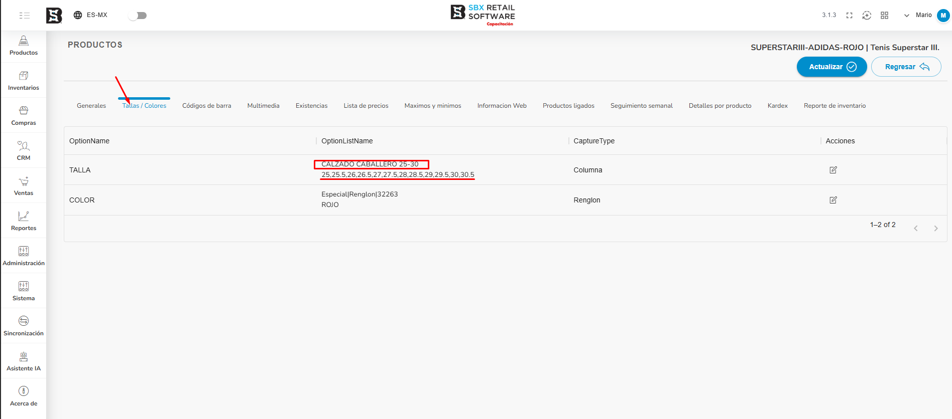Viewport: 952px width, 419px height.
Task: Click the user avatar M
Action: coord(943,16)
